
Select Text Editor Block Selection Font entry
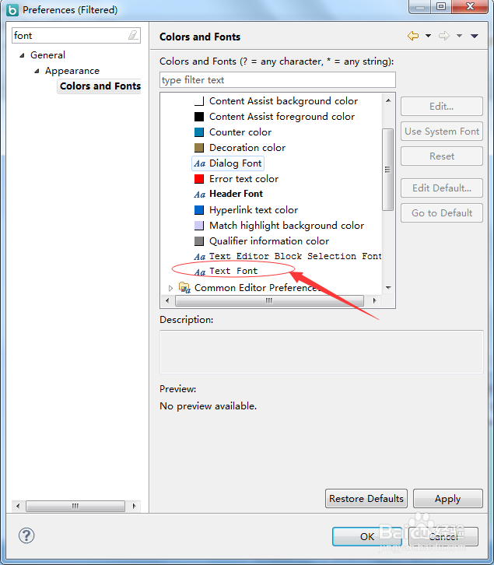point(295,256)
